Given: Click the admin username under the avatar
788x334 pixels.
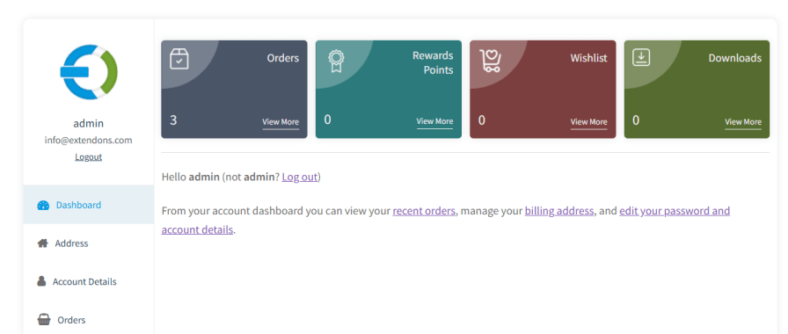Looking at the screenshot, I should 89,124.
